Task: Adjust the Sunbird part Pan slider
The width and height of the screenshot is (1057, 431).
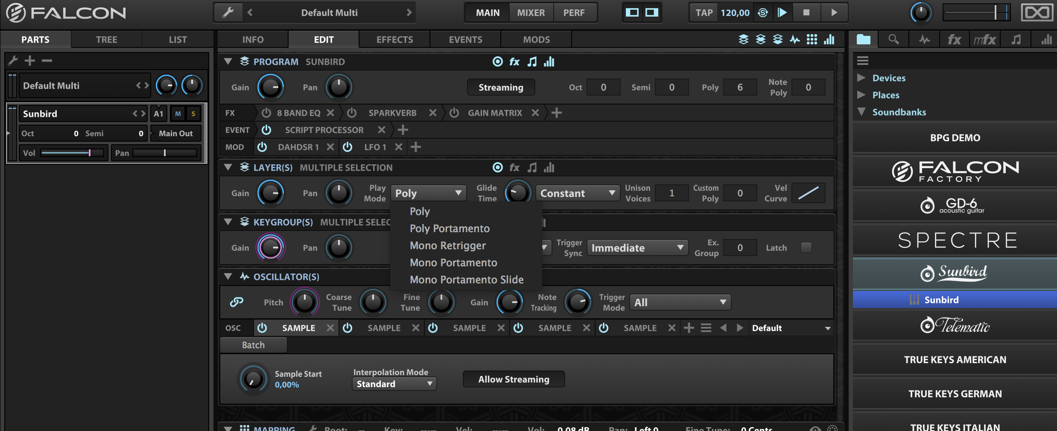Action: tap(165, 153)
